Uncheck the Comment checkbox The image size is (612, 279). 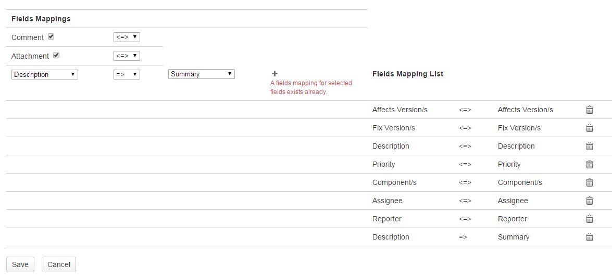point(51,37)
